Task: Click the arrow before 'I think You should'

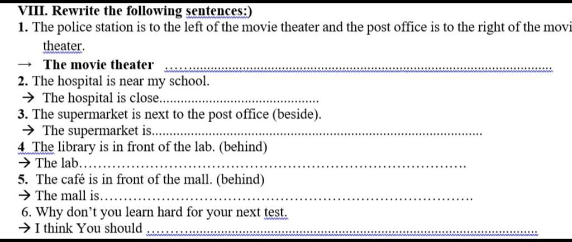Action: pyautogui.click(x=25, y=229)
